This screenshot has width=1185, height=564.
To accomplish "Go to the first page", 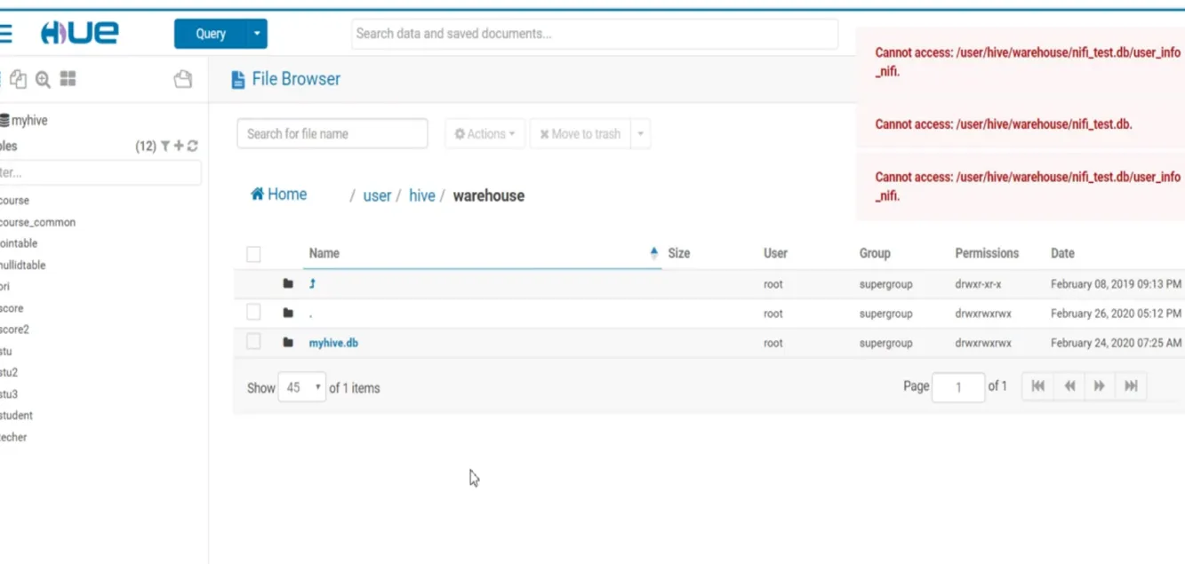I will [x=1037, y=385].
